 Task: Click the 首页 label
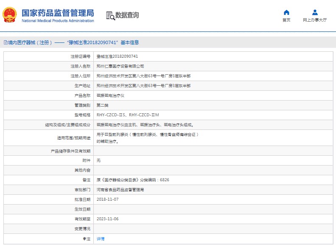click(x=286, y=20)
